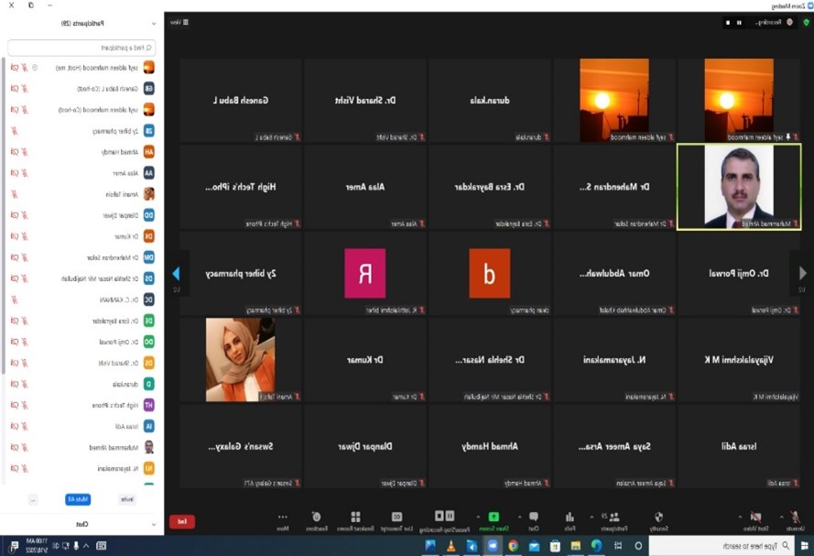Image resolution: width=814 pixels, height=556 pixels.
Task: Click the blue Mute All button
Action: click(x=77, y=499)
